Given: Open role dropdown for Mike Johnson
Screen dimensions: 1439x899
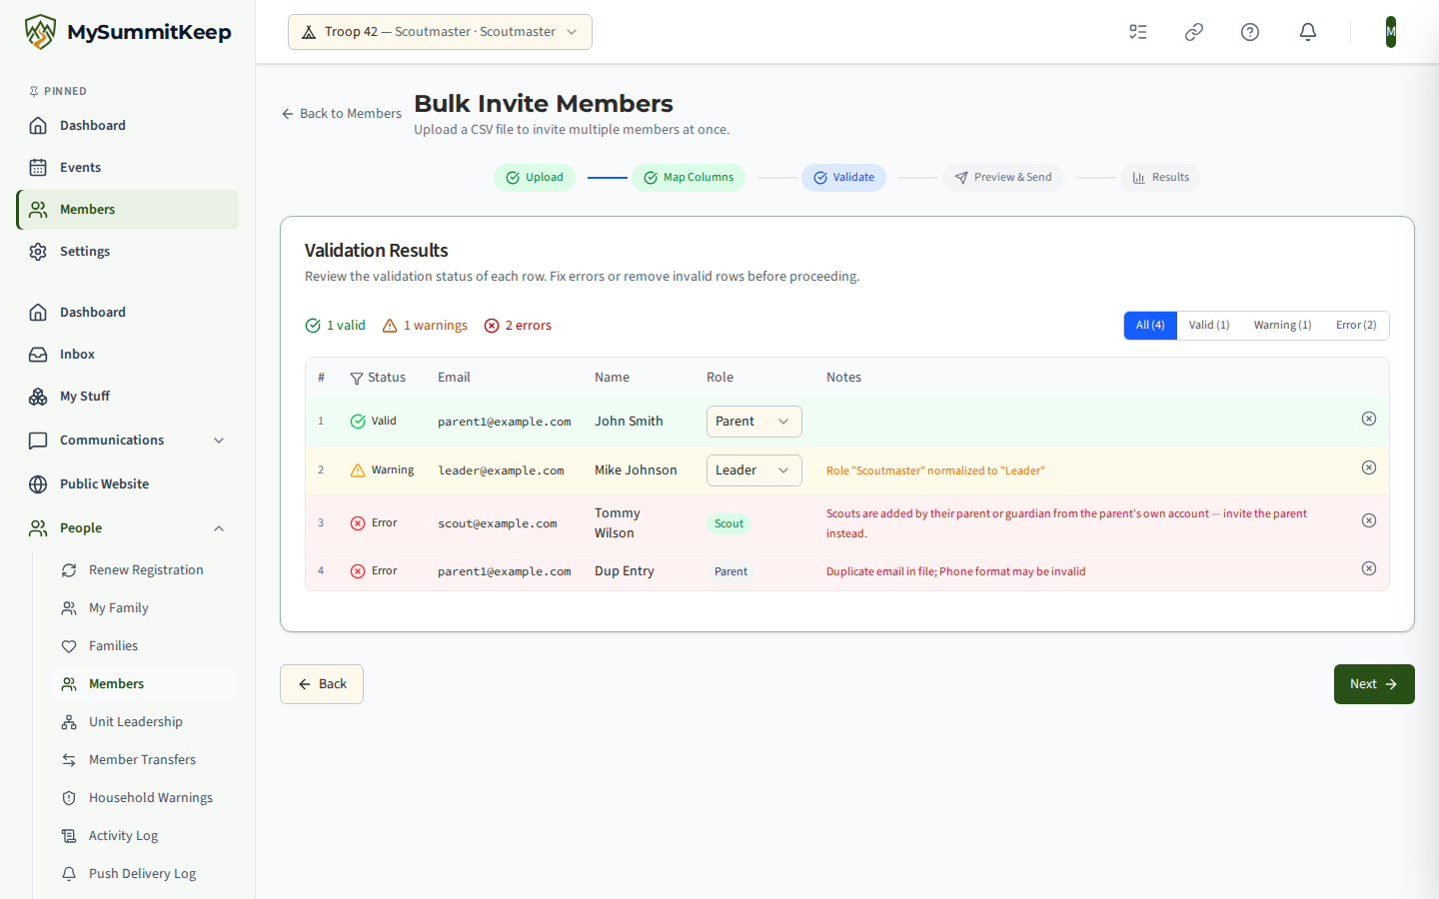Looking at the screenshot, I should pos(754,470).
